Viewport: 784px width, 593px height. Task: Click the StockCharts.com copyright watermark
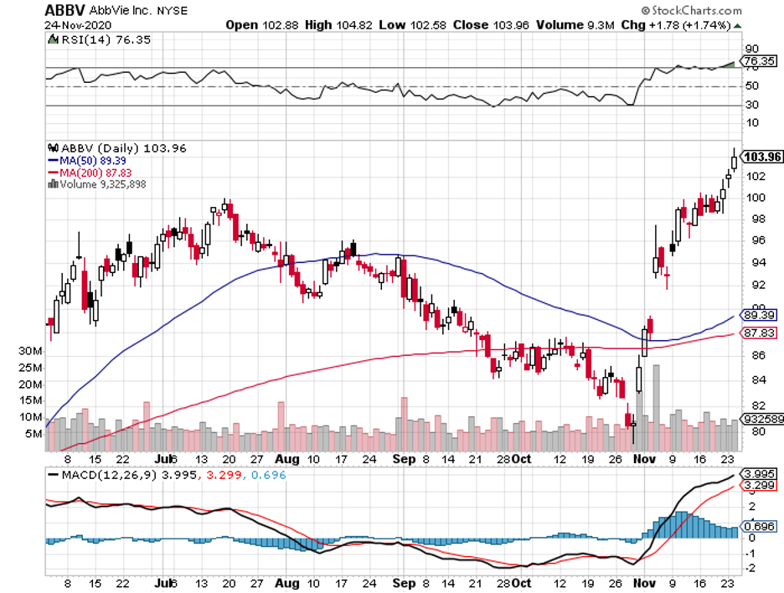[690, 11]
